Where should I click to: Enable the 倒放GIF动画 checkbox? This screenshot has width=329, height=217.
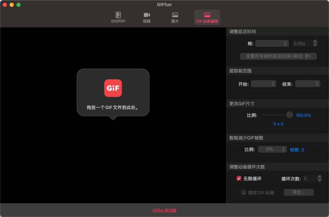(243, 192)
